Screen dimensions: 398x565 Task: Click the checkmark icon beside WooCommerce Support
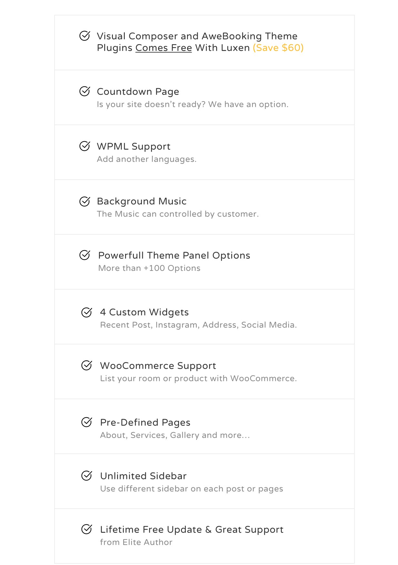(x=87, y=365)
